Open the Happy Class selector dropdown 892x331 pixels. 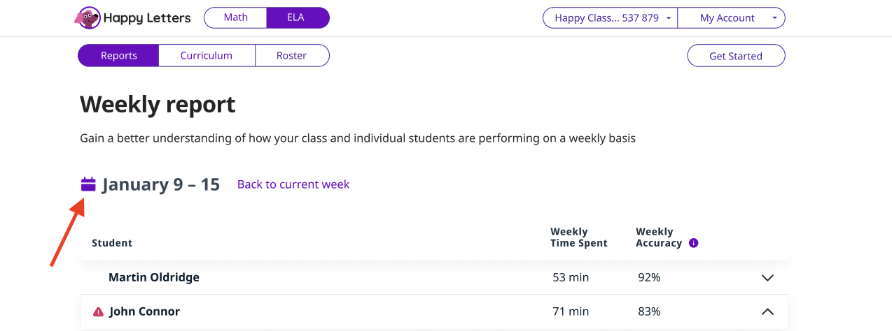pos(609,18)
